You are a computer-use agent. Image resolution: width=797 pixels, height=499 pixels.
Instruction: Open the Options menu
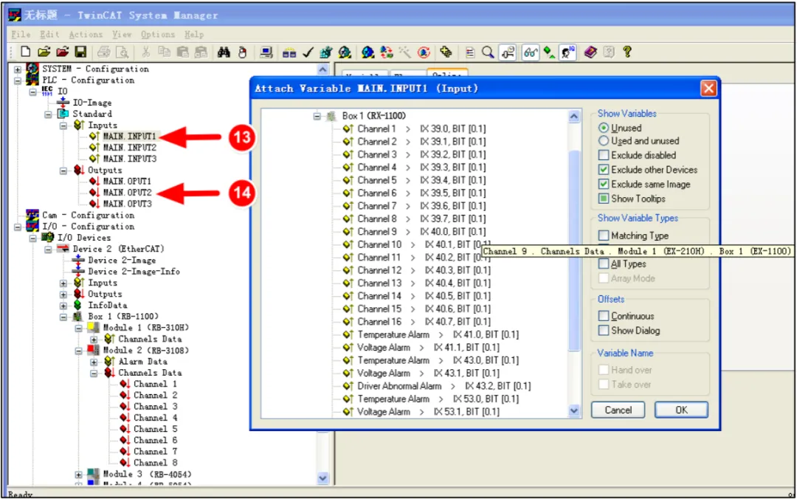pyautogui.click(x=158, y=35)
